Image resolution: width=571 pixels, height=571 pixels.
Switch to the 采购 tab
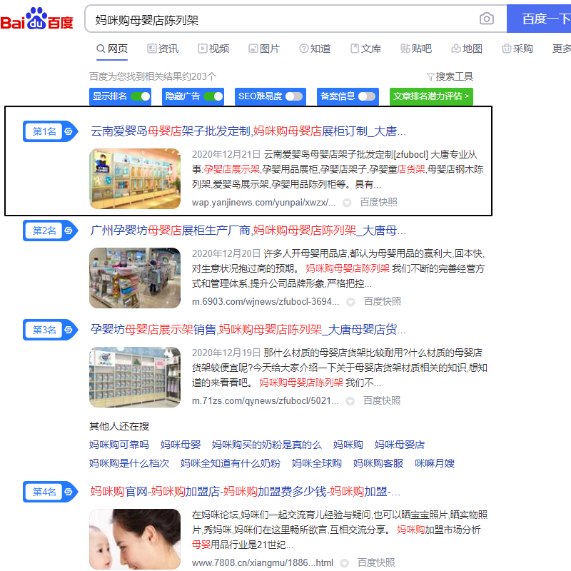tap(517, 49)
